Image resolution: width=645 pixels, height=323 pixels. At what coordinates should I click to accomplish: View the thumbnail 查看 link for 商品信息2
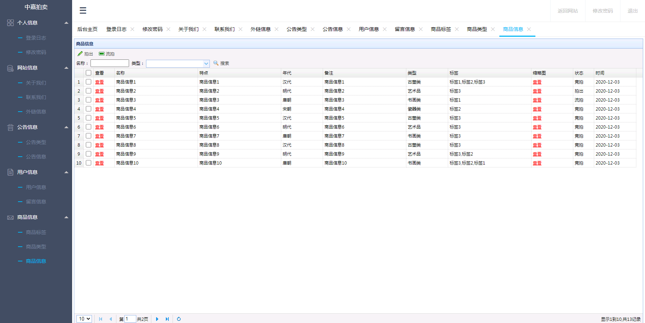(x=537, y=91)
